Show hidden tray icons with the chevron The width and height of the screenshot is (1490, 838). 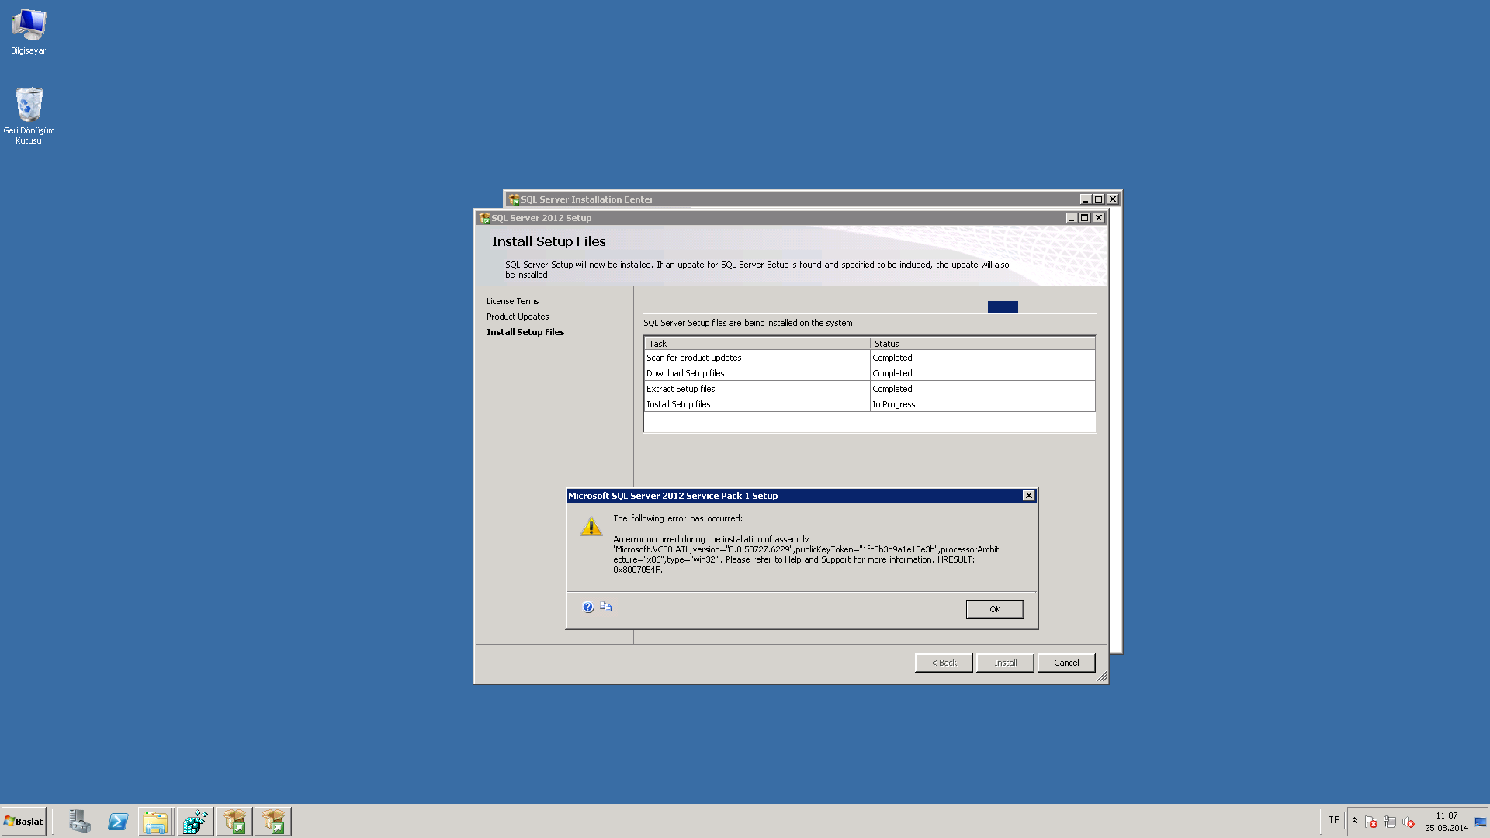click(1354, 821)
